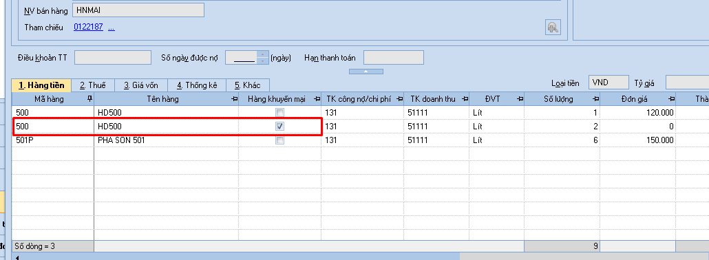Click pin icon in TK doanh thu header
The height and width of the screenshot is (260, 709).
click(x=465, y=98)
